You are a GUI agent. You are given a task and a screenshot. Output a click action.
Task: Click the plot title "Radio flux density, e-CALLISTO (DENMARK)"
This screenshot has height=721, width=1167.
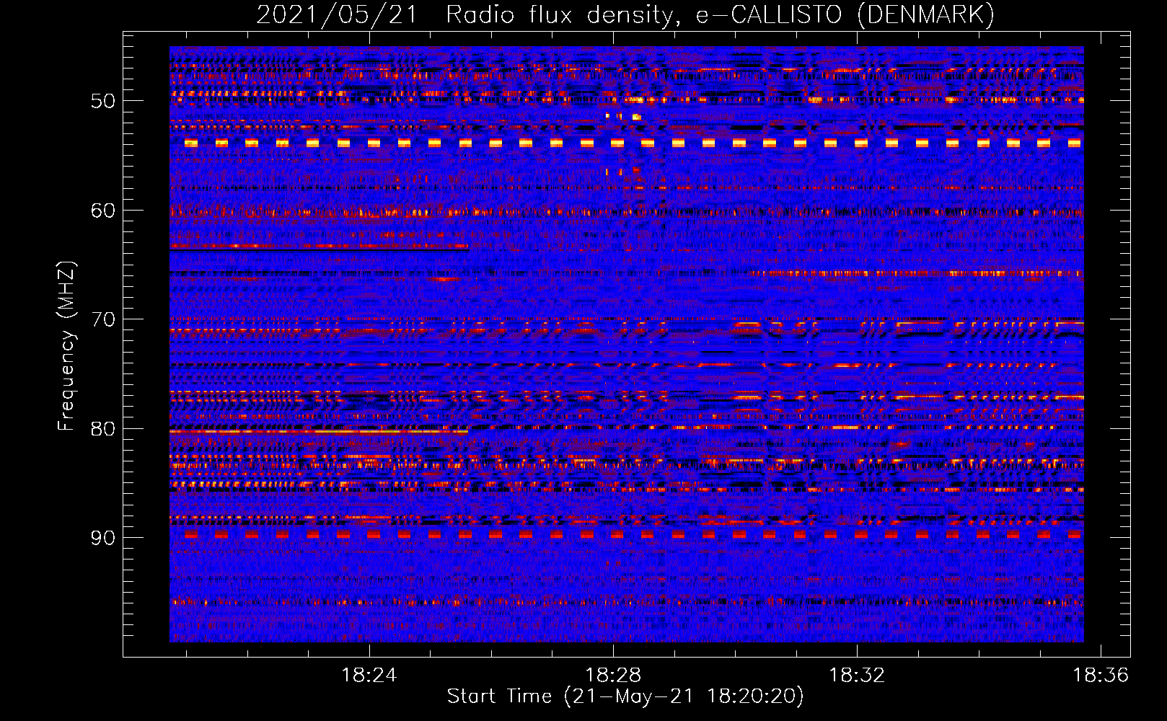(721, 14)
